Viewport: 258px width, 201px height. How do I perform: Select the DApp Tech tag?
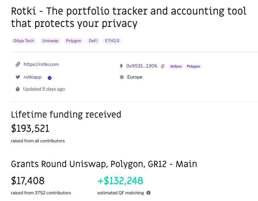point(24,41)
